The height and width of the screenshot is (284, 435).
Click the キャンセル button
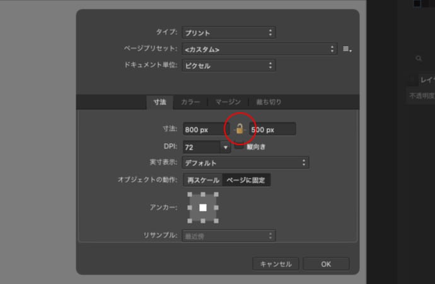(275, 264)
